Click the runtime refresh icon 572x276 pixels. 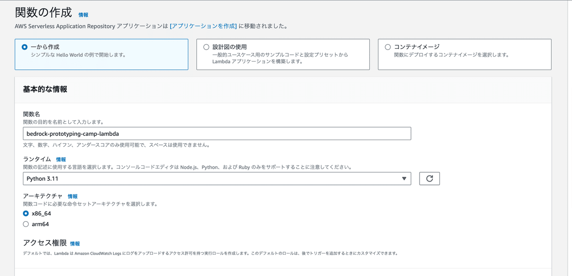point(429,179)
